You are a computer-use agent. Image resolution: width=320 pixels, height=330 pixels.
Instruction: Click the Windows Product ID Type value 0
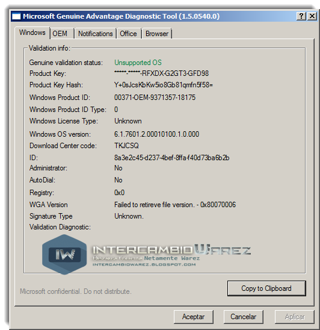click(116, 110)
